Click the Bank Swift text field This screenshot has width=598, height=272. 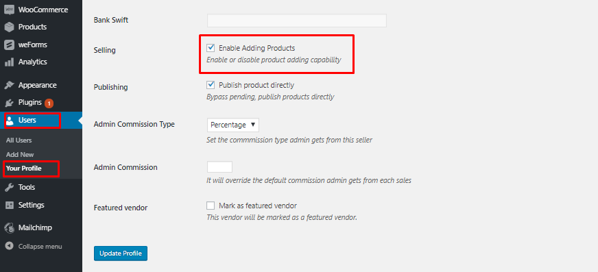tap(297, 21)
